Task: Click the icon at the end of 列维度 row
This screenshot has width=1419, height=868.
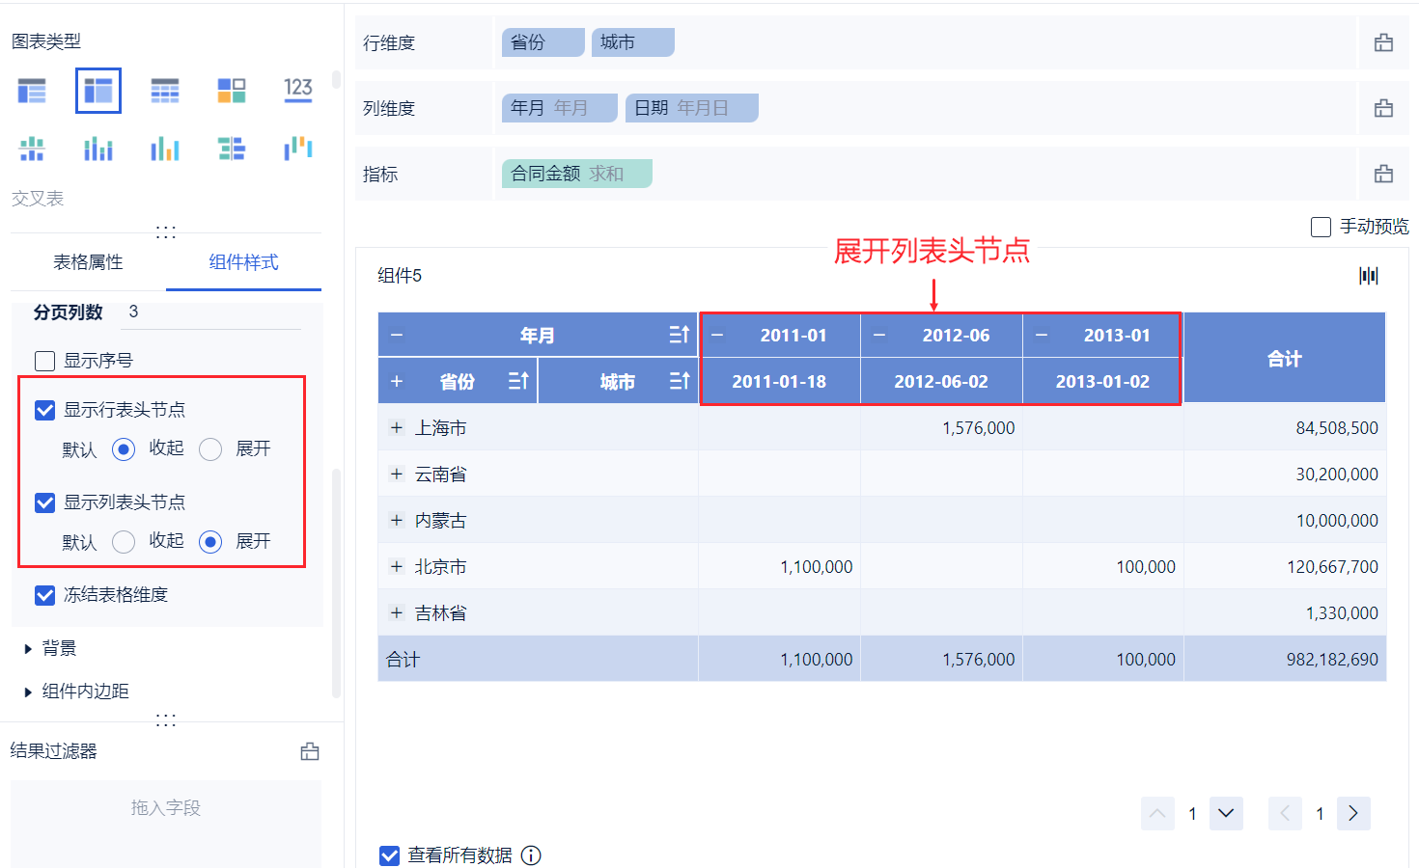Action: [x=1383, y=108]
